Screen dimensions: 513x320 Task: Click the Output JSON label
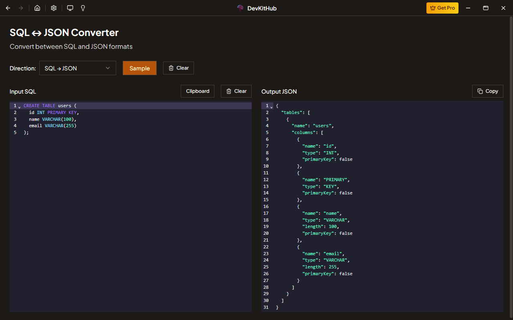279,92
